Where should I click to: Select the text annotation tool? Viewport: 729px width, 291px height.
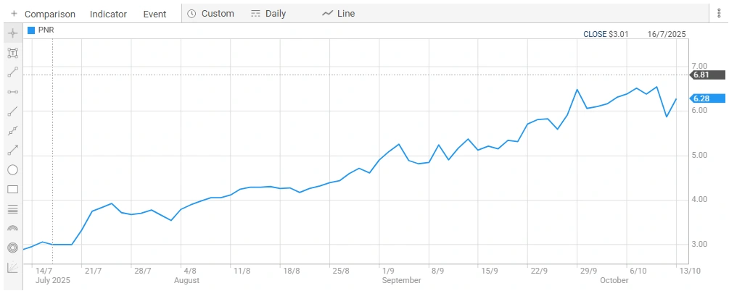click(12, 53)
